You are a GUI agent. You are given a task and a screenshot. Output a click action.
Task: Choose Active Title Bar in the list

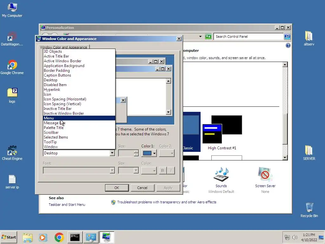[79, 56]
